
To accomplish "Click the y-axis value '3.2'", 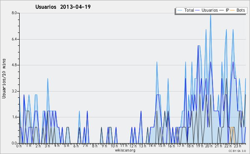I will [14, 91].
